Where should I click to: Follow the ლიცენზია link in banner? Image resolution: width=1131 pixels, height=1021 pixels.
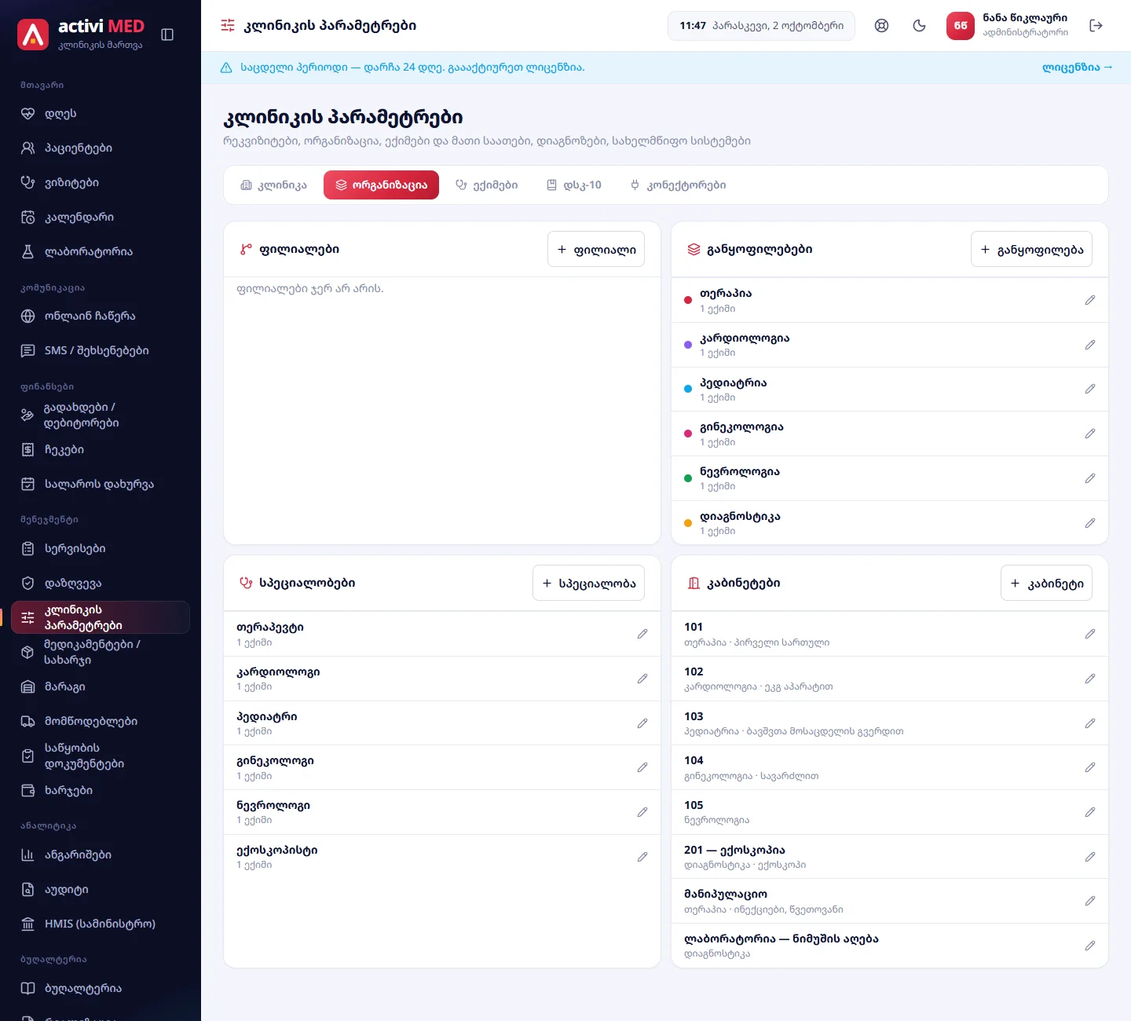pos(1078,68)
